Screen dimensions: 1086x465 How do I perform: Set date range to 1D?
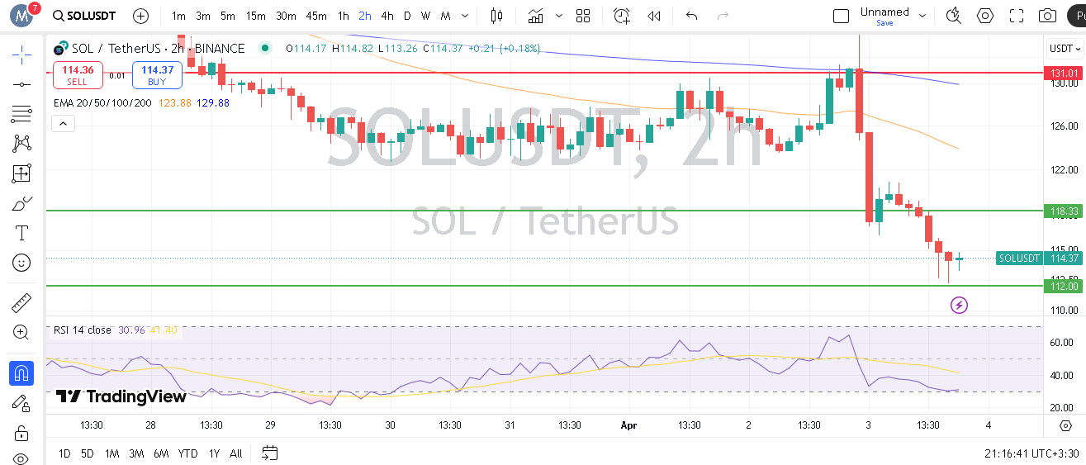click(x=64, y=453)
